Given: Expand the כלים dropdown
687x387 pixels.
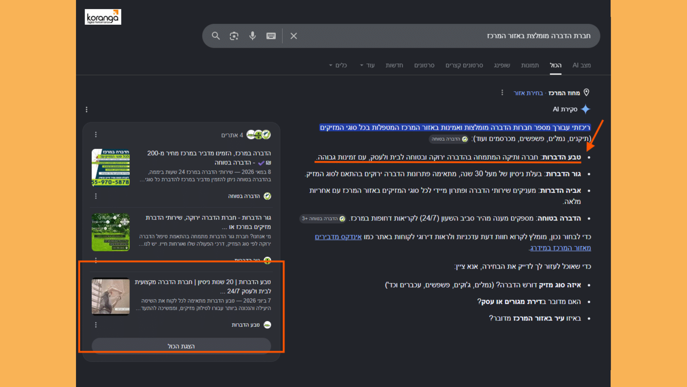Looking at the screenshot, I should click(338, 65).
